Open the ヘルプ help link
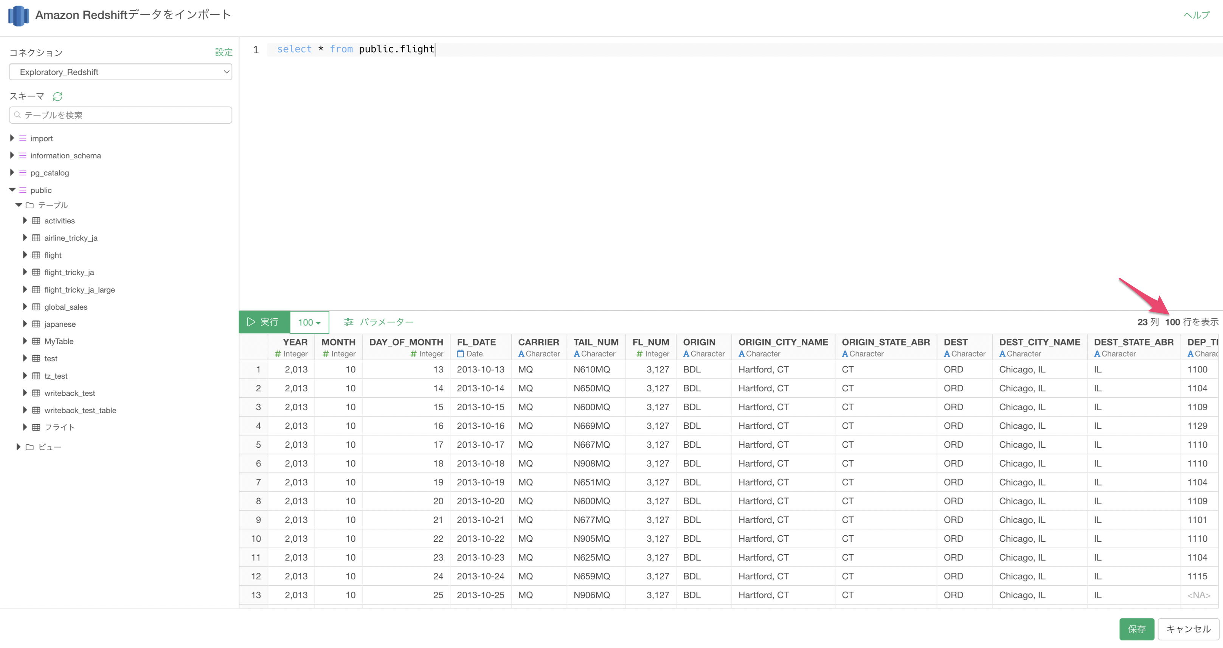 coord(1197,15)
